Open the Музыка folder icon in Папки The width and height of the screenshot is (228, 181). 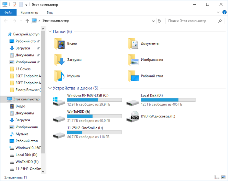coord(59,76)
